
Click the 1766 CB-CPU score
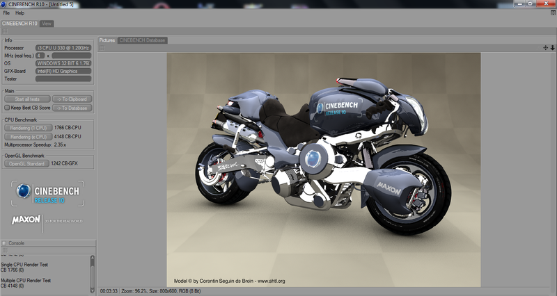(68, 128)
